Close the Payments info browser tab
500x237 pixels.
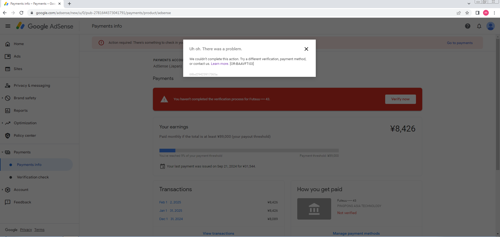point(59,4)
